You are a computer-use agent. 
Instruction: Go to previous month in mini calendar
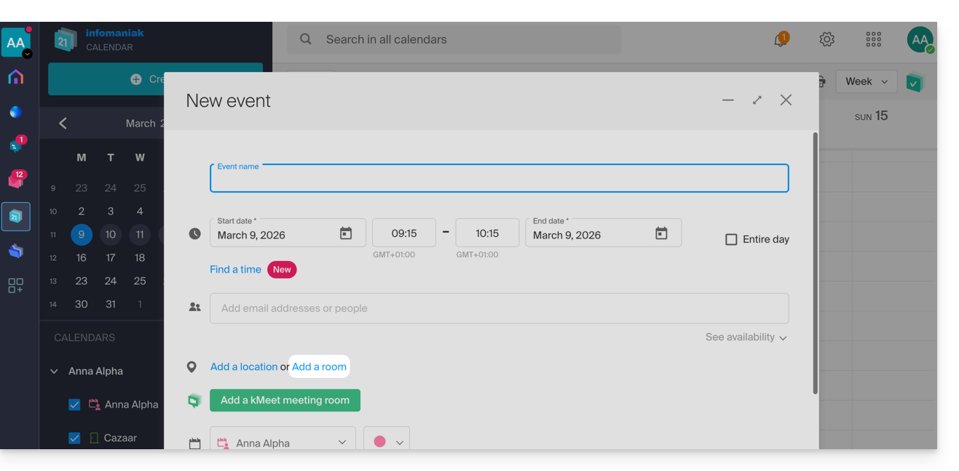click(x=63, y=124)
